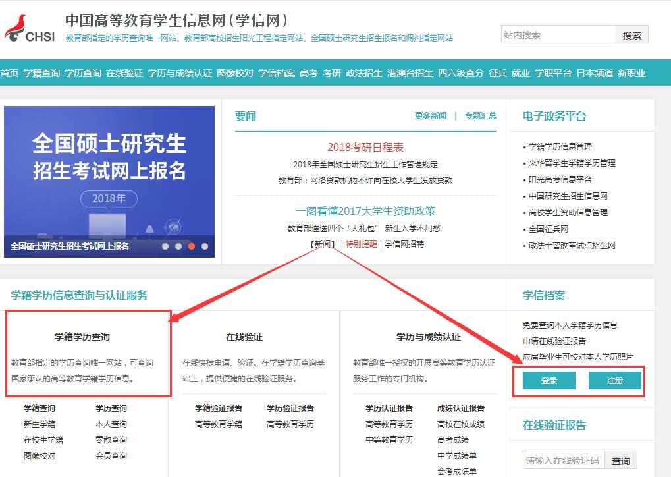Image resolution: width=671 pixels, height=477 pixels.
Task: Click the 更多新闻 link
Action: (431, 115)
